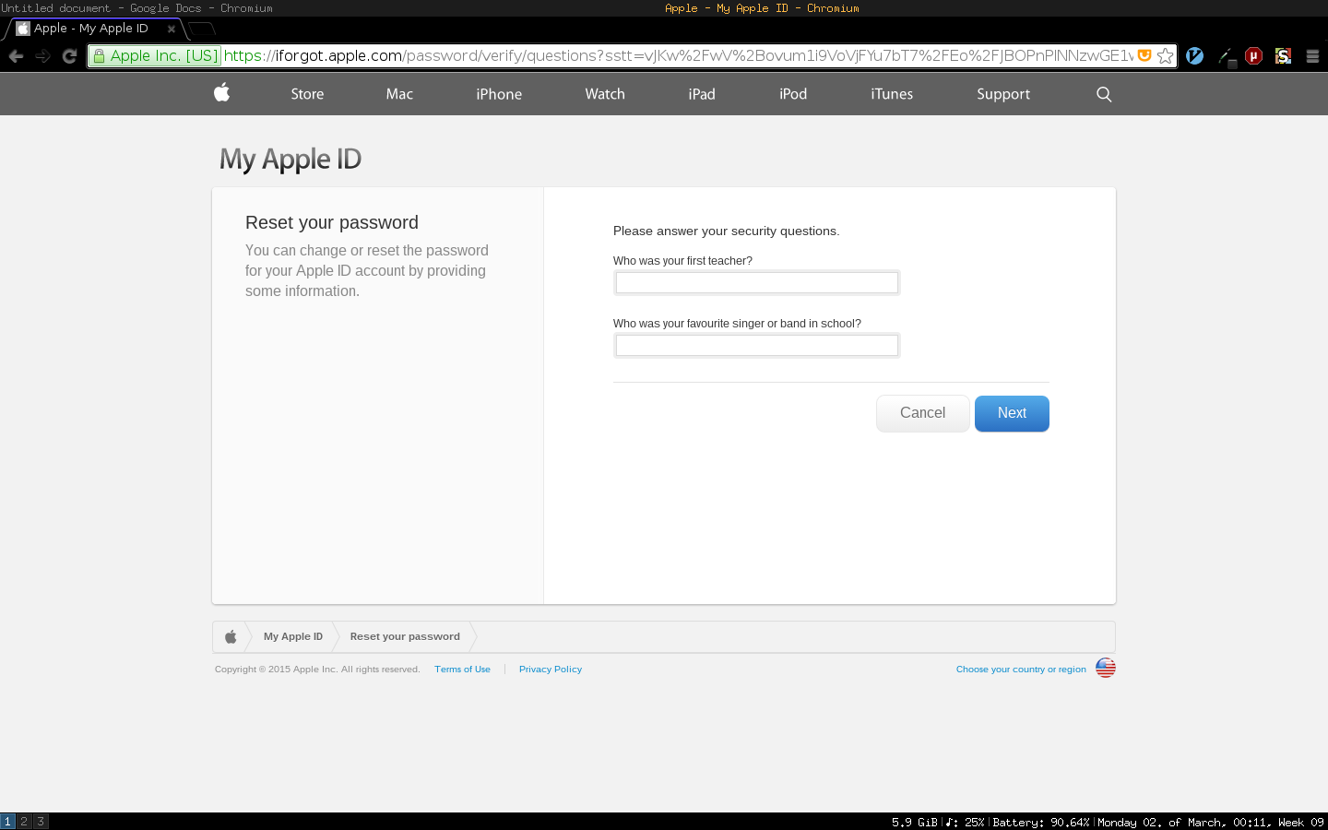Click the date and time status entry
The height and width of the screenshot is (830, 1328).
coord(1211,822)
